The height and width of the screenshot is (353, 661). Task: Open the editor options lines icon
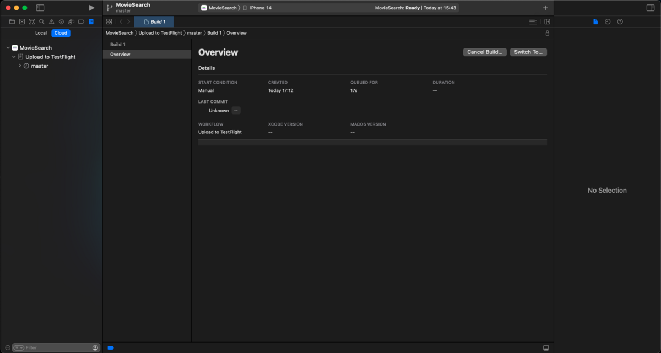[x=533, y=21]
